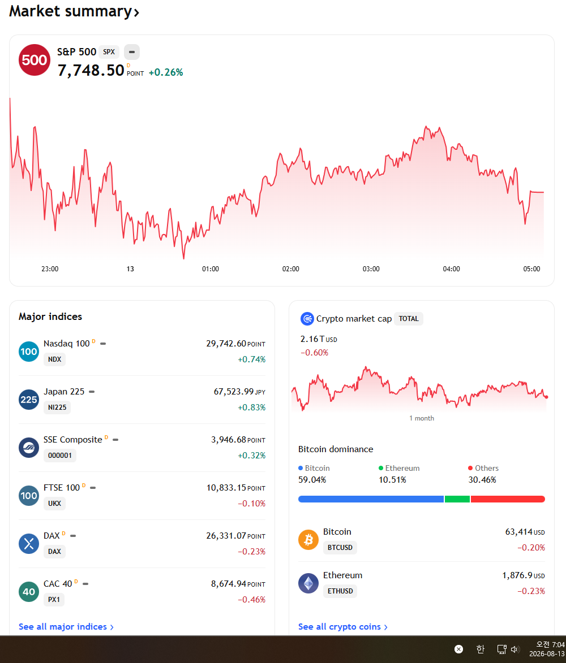Click the Ethereum coin icon
This screenshot has height=663, width=566.
pyautogui.click(x=308, y=583)
